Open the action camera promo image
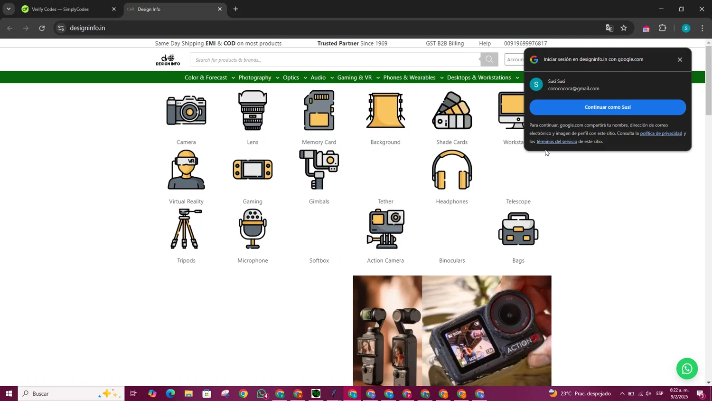The width and height of the screenshot is (712, 401). coord(452,331)
